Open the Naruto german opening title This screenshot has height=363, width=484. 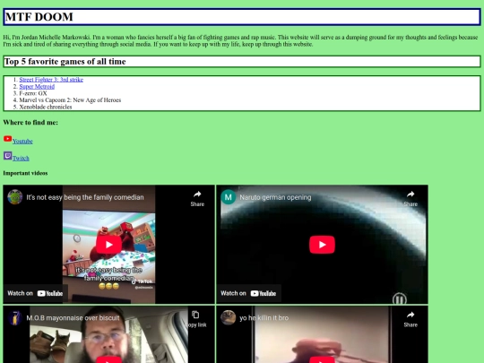(x=275, y=197)
